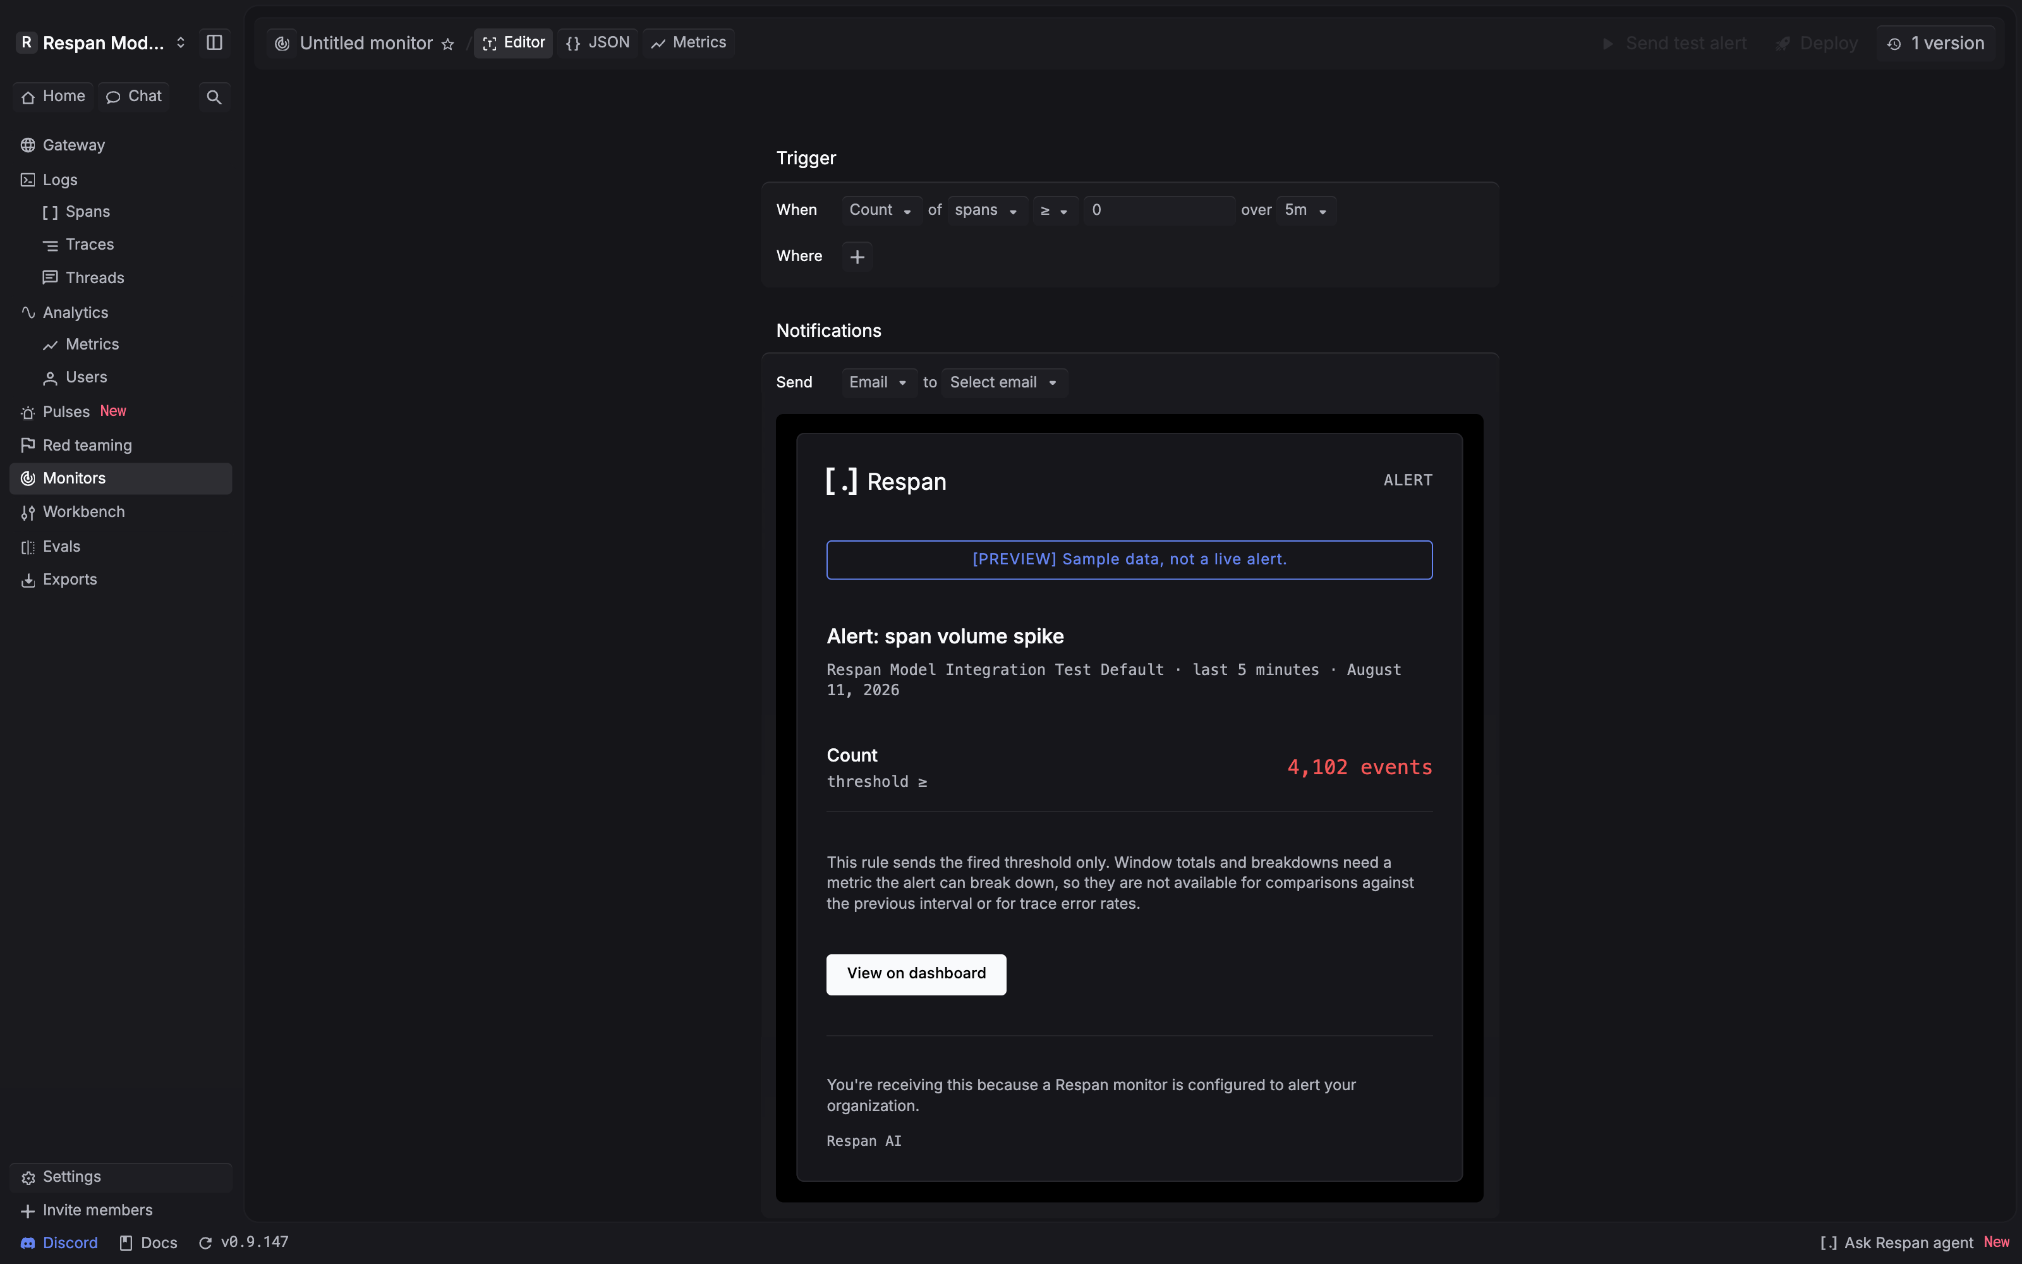Go to Home

[x=54, y=97]
